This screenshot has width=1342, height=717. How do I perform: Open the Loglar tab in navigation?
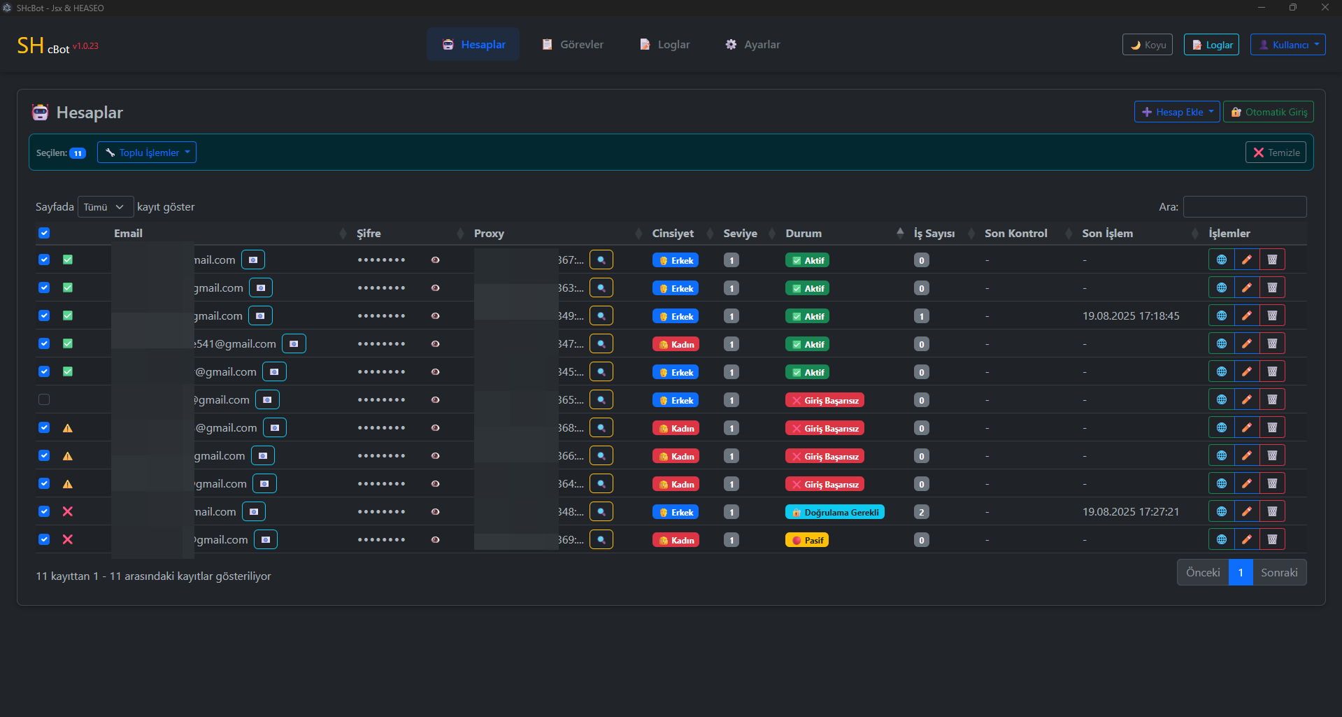(x=664, y=44)
